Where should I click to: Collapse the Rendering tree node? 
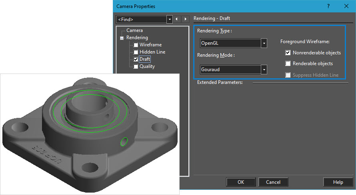pos(122,38)
